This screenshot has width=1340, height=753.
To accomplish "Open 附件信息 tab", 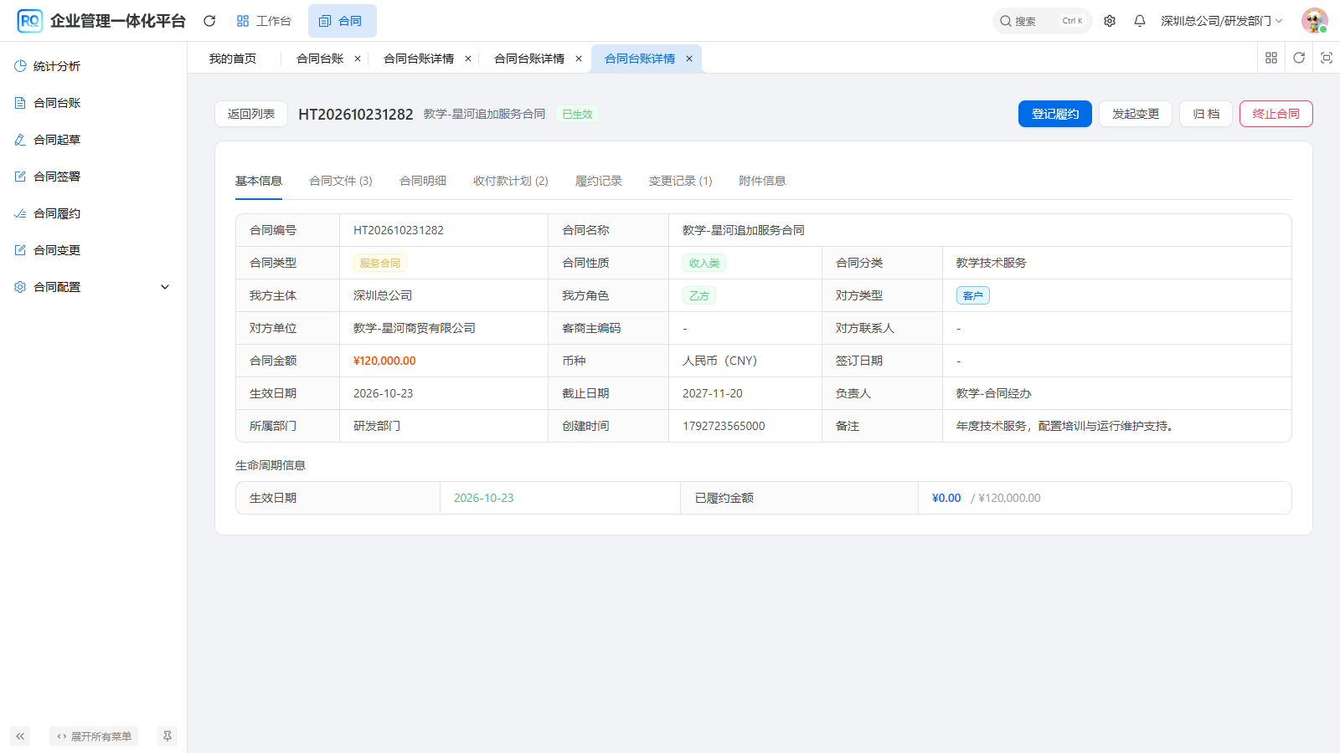I will pyautogui.click(x=763, y=181).
